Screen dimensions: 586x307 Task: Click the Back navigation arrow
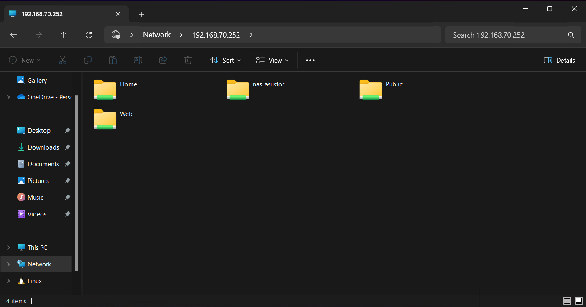13,35
